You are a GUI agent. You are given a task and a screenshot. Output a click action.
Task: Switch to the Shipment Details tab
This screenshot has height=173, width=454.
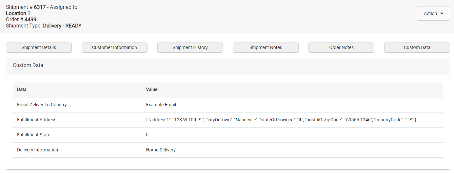[x=39, y=47]
